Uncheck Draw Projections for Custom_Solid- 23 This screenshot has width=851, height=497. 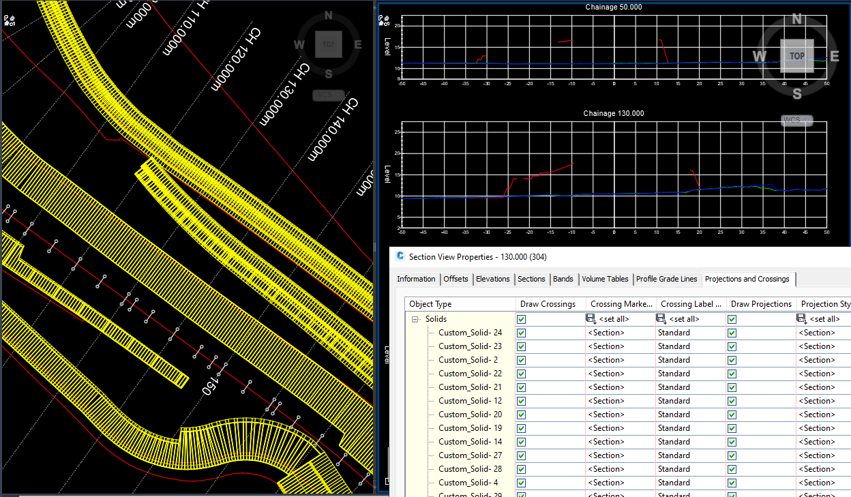coord(732,346)
